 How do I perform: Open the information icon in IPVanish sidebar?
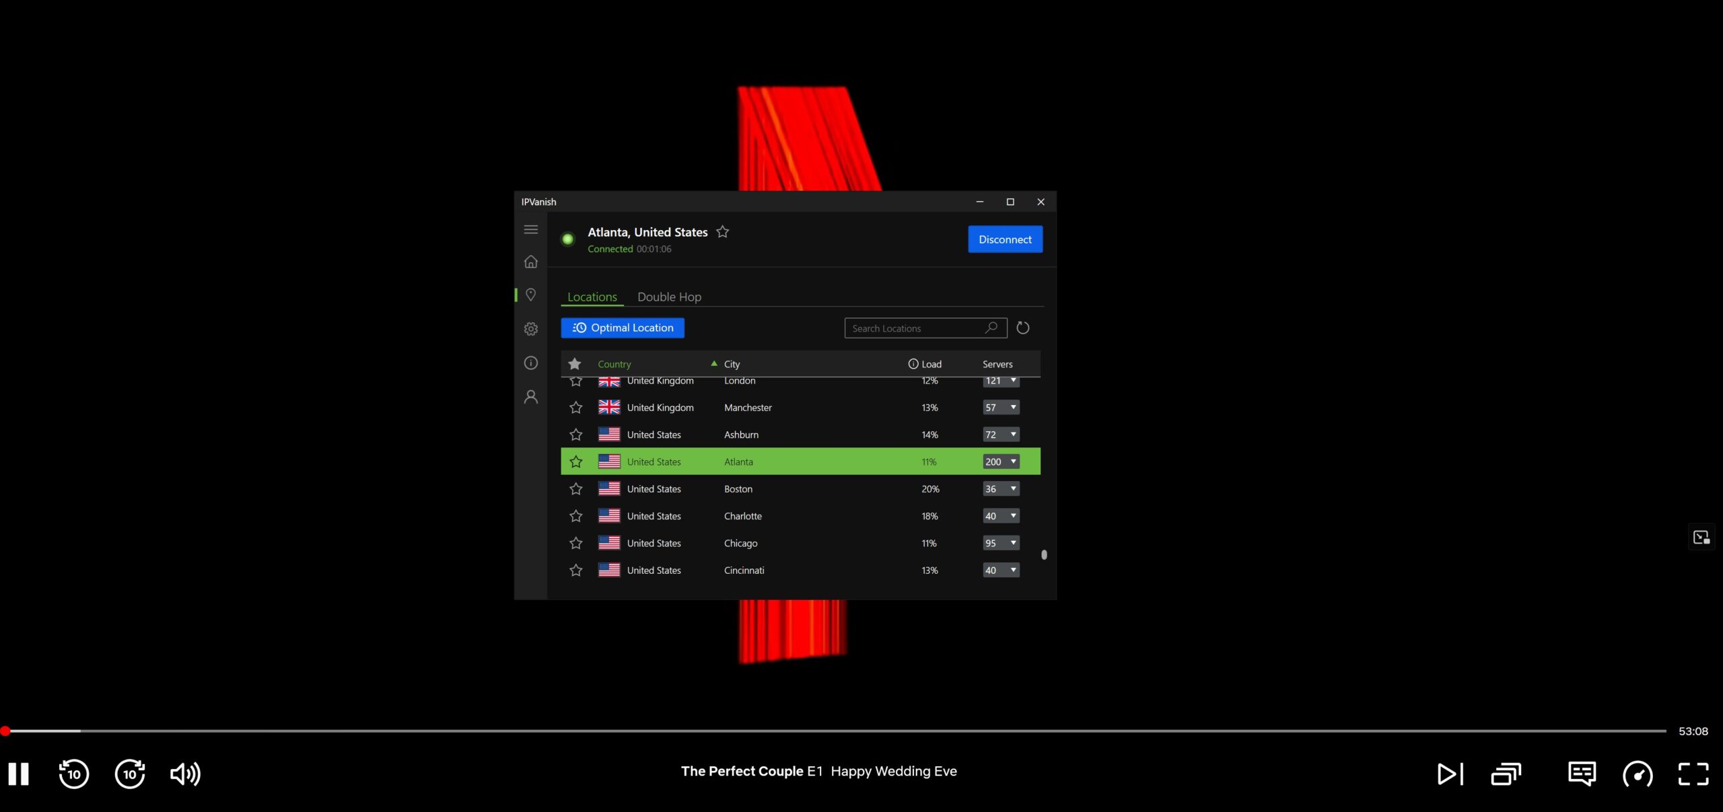(x=530, y=363)
